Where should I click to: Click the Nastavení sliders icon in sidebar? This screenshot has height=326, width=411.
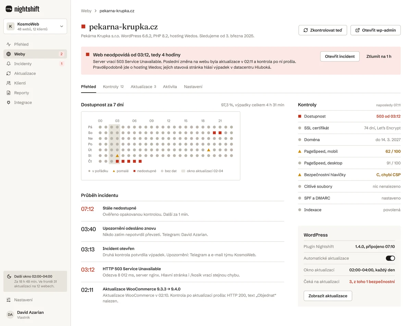pos(9,300)
